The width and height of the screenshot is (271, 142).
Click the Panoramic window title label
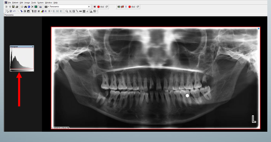(9, 15)
